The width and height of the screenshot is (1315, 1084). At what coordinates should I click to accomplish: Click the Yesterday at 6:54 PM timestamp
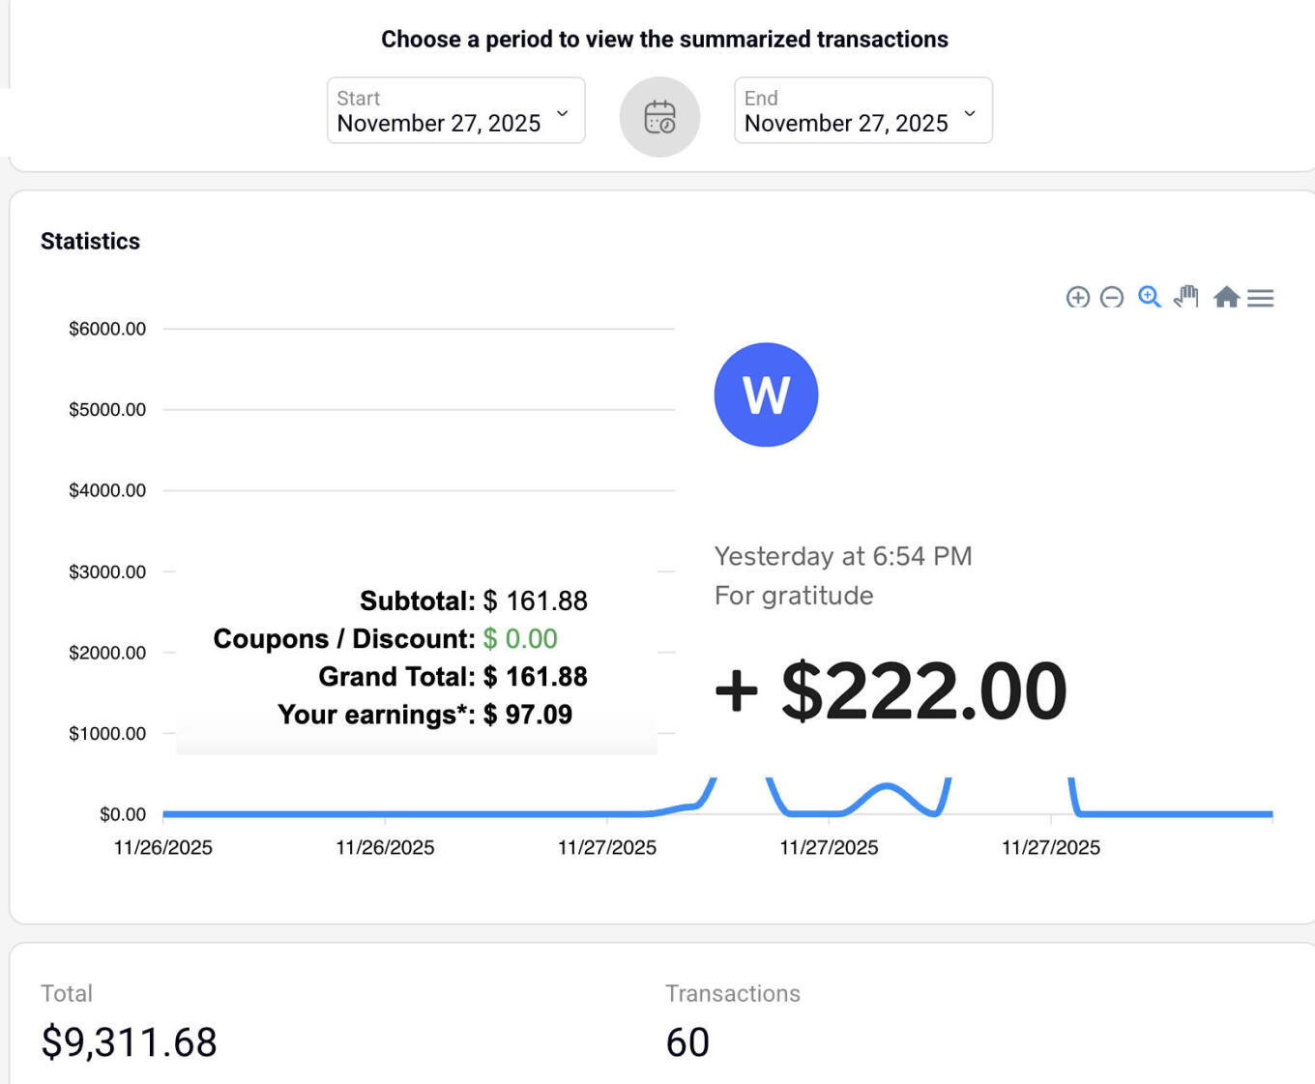coord(842,556)
